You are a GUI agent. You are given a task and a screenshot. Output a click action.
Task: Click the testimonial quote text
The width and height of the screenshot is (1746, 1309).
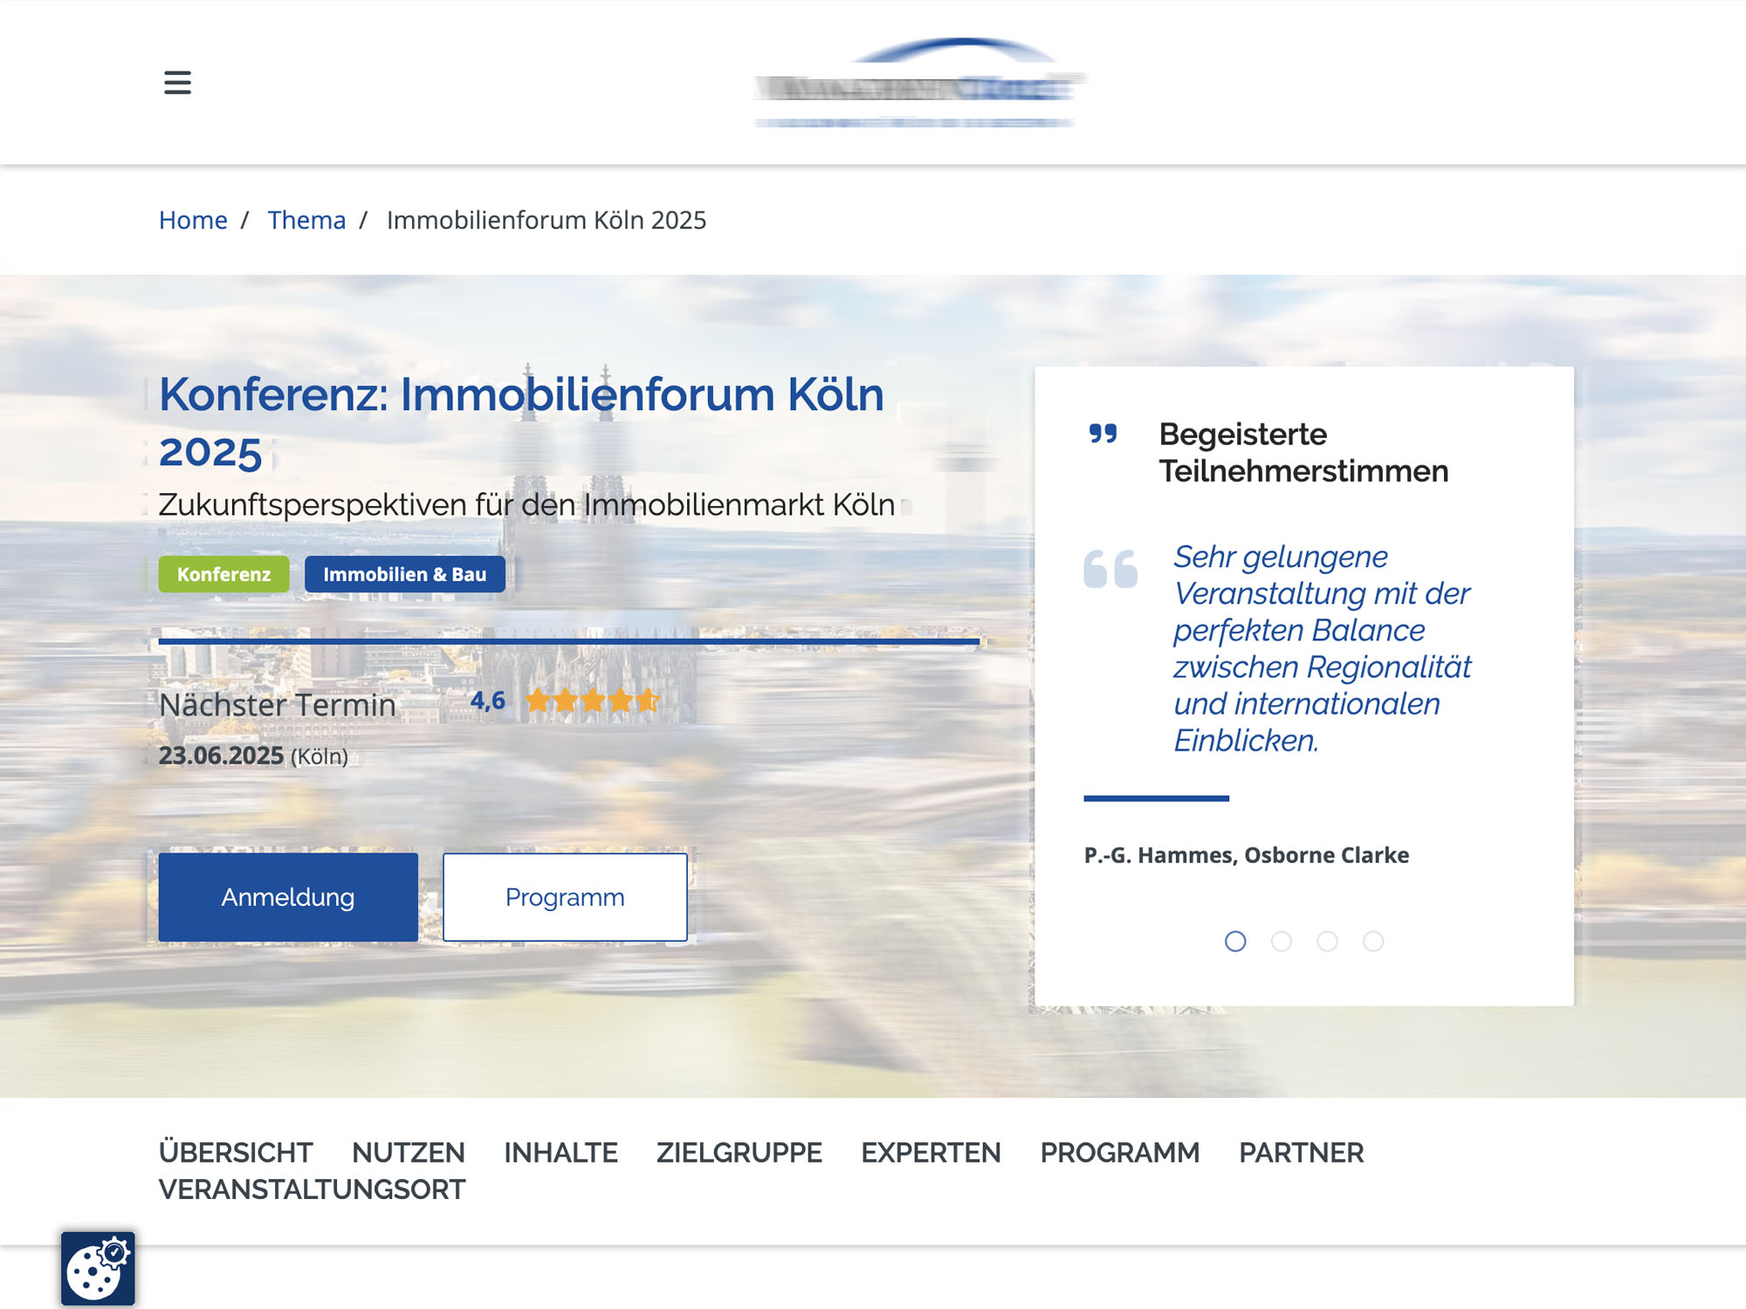[1322, 648]
